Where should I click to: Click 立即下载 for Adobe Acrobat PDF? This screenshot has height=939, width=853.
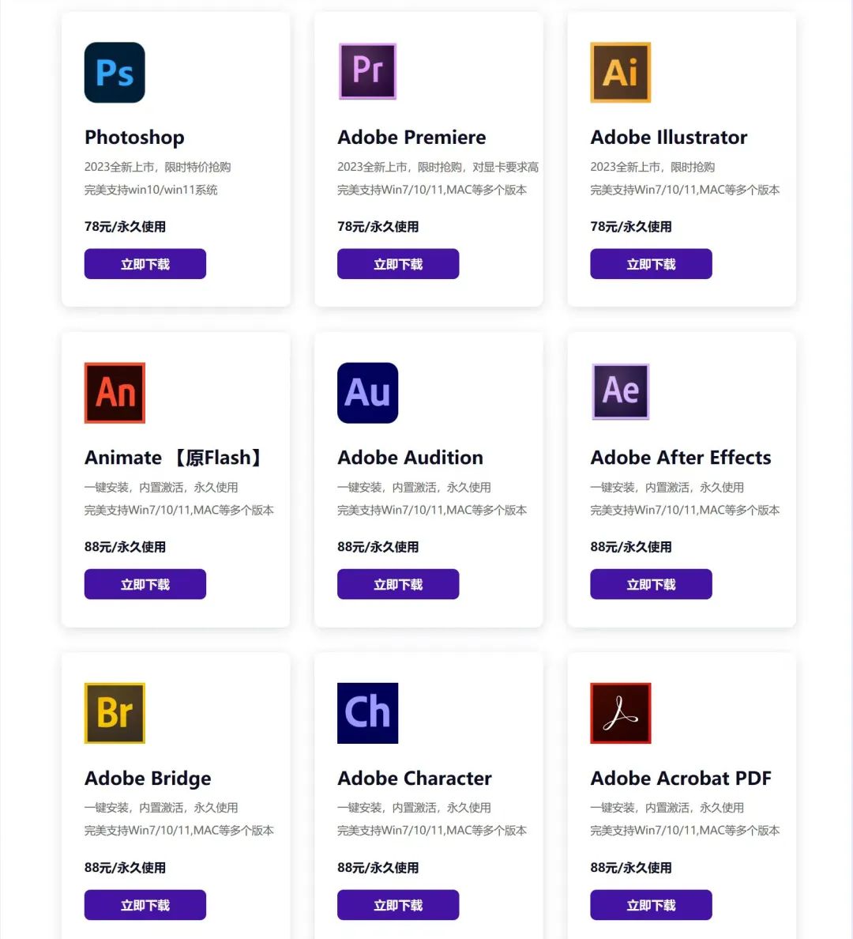[651, 905]
